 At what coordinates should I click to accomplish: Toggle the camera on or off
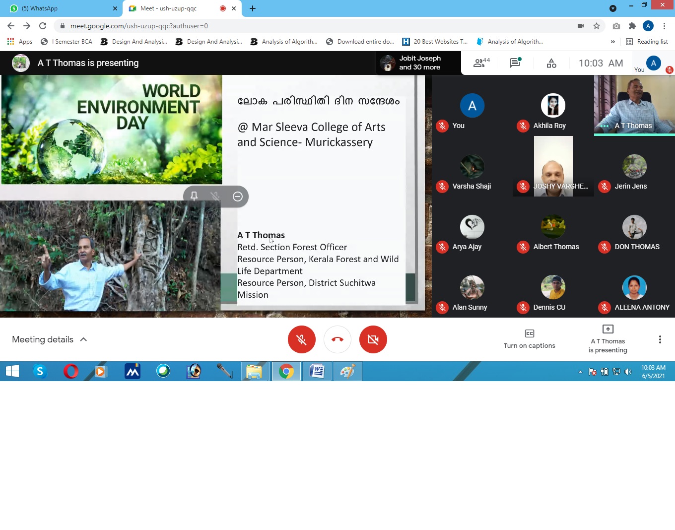(x=373, y=339)
